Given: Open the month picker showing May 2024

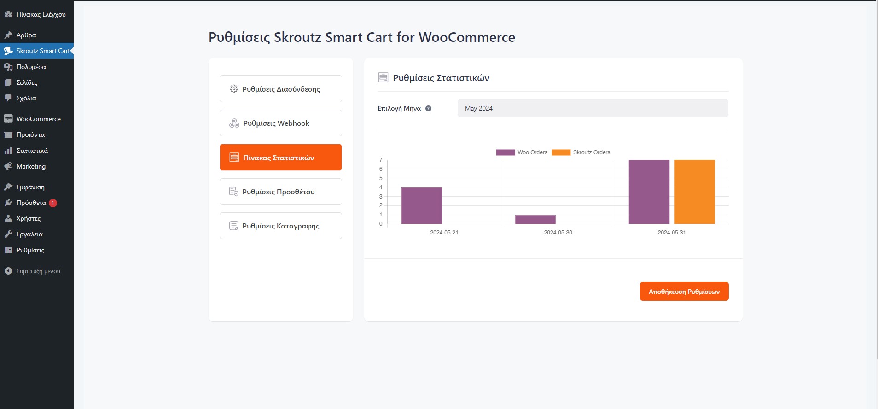Looking at the screenshot, I should click(593, 108).
